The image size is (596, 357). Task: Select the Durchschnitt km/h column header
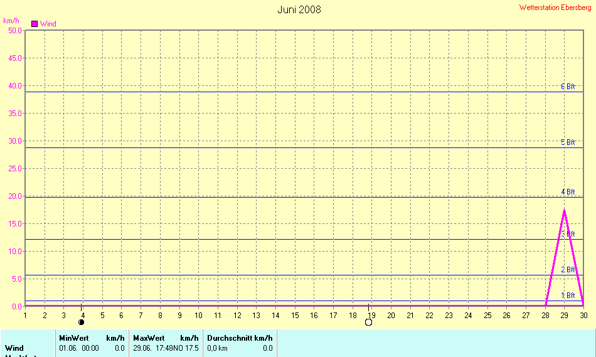click(x=240, y=338)
